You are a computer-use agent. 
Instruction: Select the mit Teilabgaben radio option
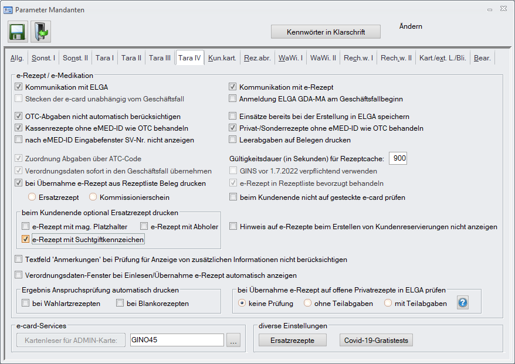[388, 303]
